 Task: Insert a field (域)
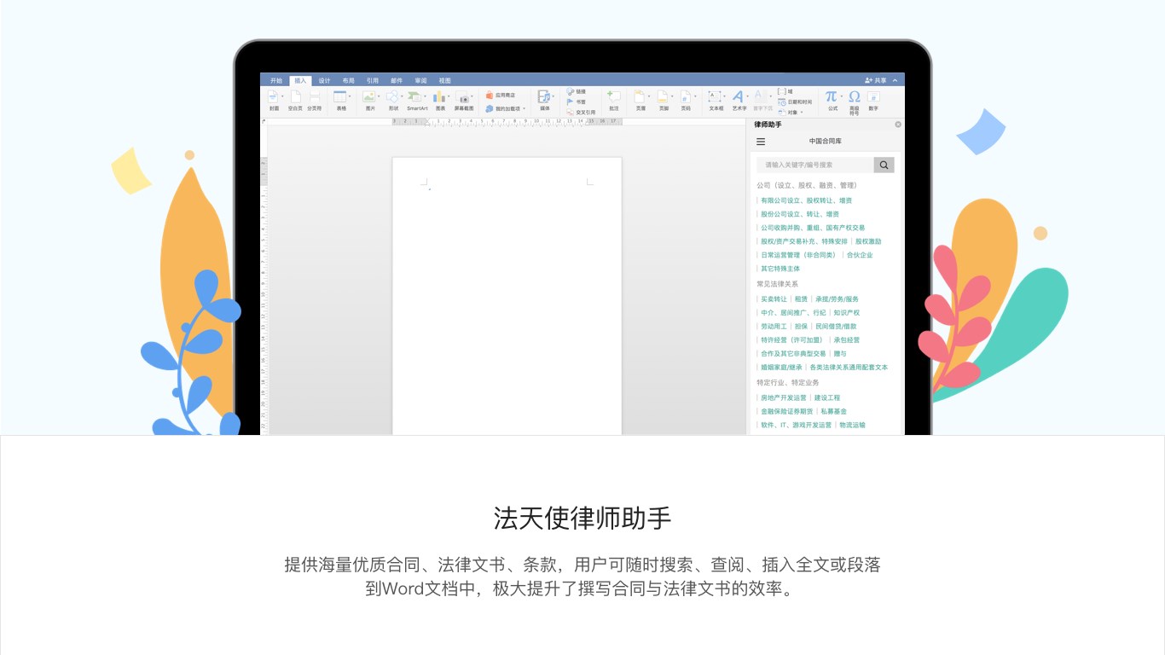[x=785, y=91]
